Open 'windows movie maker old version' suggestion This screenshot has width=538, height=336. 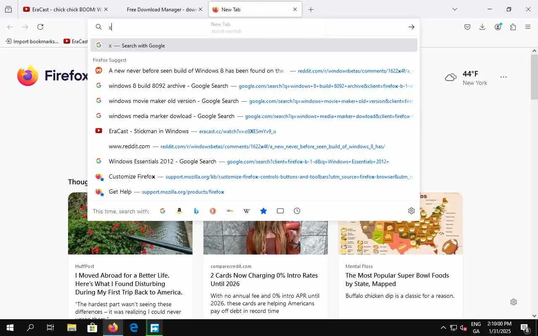tap(254, 101)
